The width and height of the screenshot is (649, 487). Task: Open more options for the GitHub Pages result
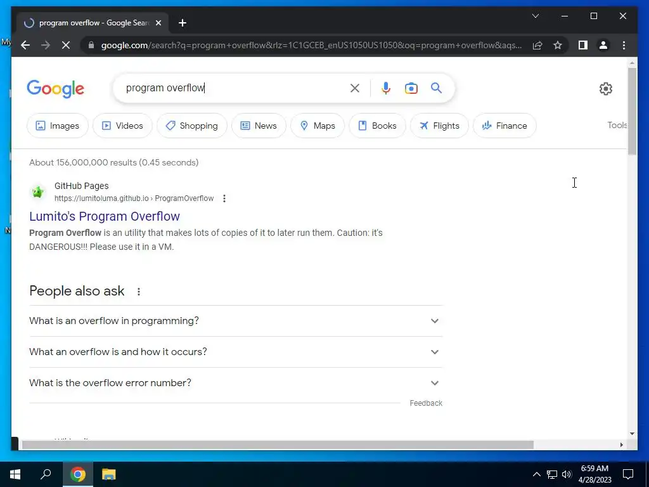pyautogui.click(x=224, y=198)
